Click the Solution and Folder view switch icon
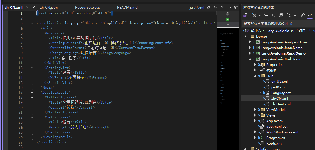The image size is (315, 150). pyautogui.click(x=245, y=15)
